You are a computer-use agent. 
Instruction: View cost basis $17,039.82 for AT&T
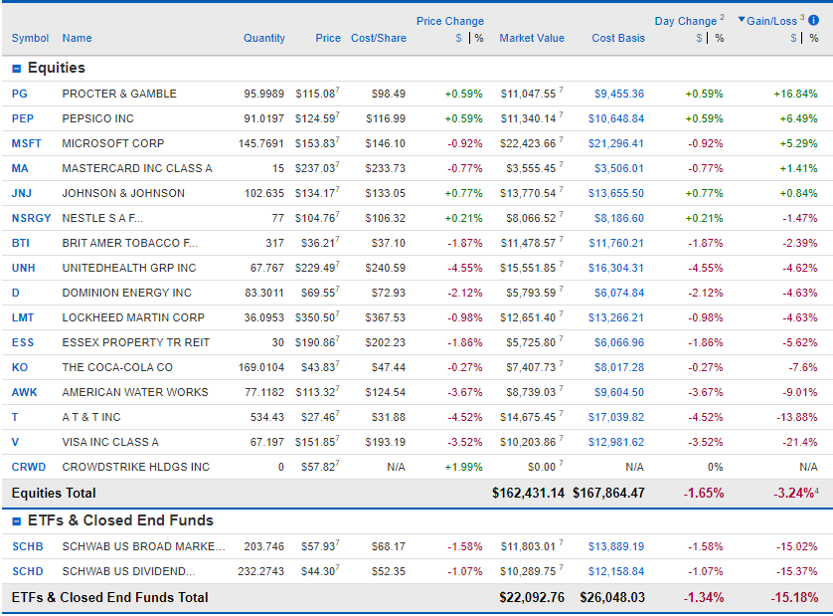616,418
